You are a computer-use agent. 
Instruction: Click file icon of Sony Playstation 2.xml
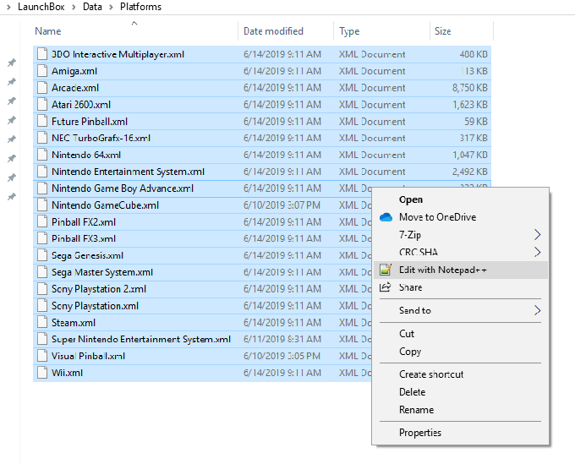[42, 289]
